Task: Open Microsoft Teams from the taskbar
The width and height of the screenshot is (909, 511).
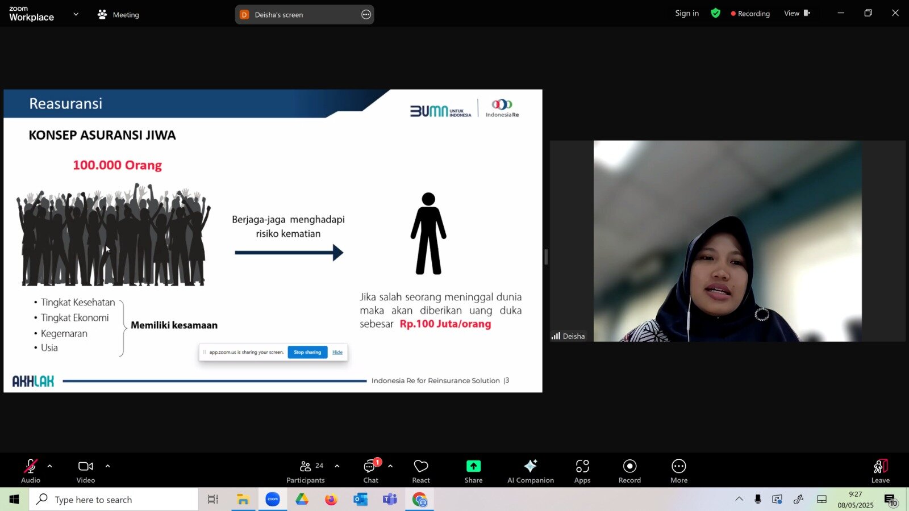Action: [390, 500]
